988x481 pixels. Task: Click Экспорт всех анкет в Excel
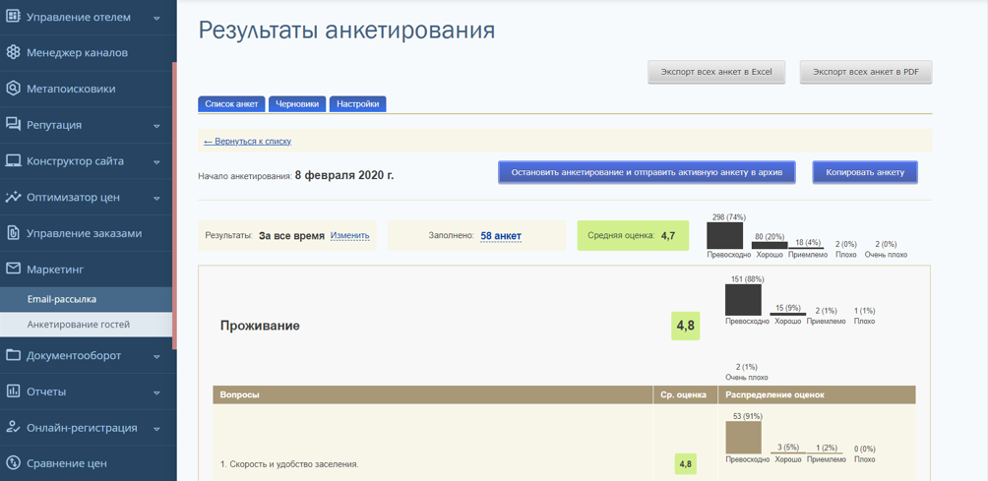(x=717, y=73)
